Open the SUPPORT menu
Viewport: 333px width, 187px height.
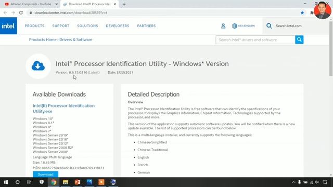61,26
